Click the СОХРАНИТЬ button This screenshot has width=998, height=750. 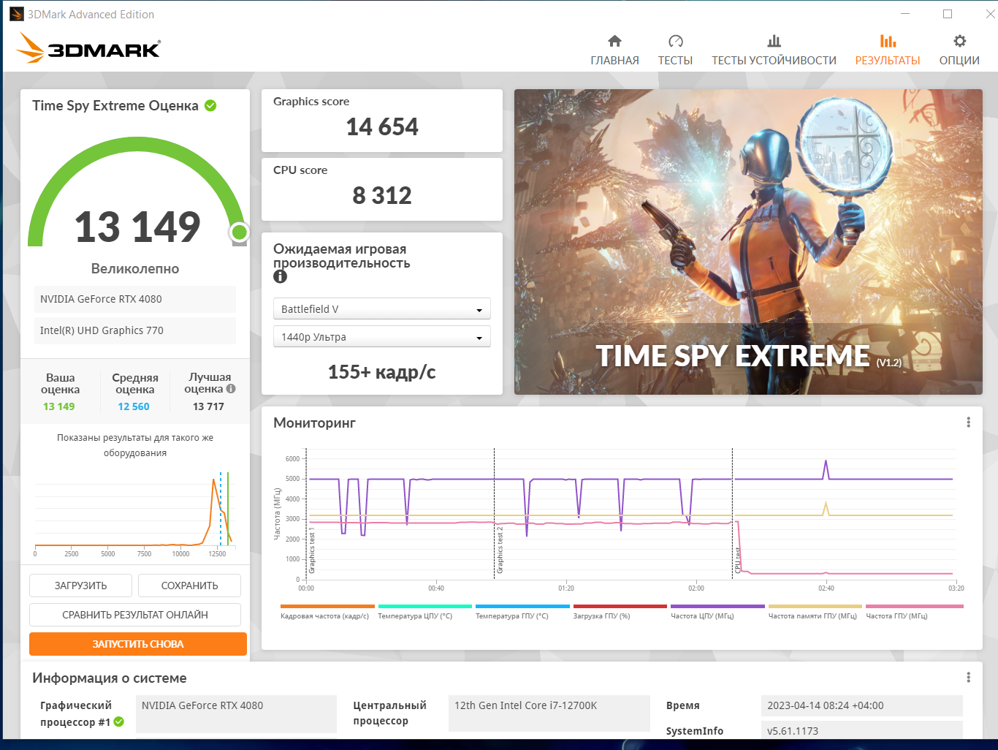tap(189, 586)
